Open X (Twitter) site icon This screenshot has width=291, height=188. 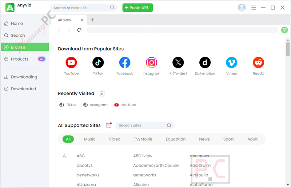(x=178, y=63)
